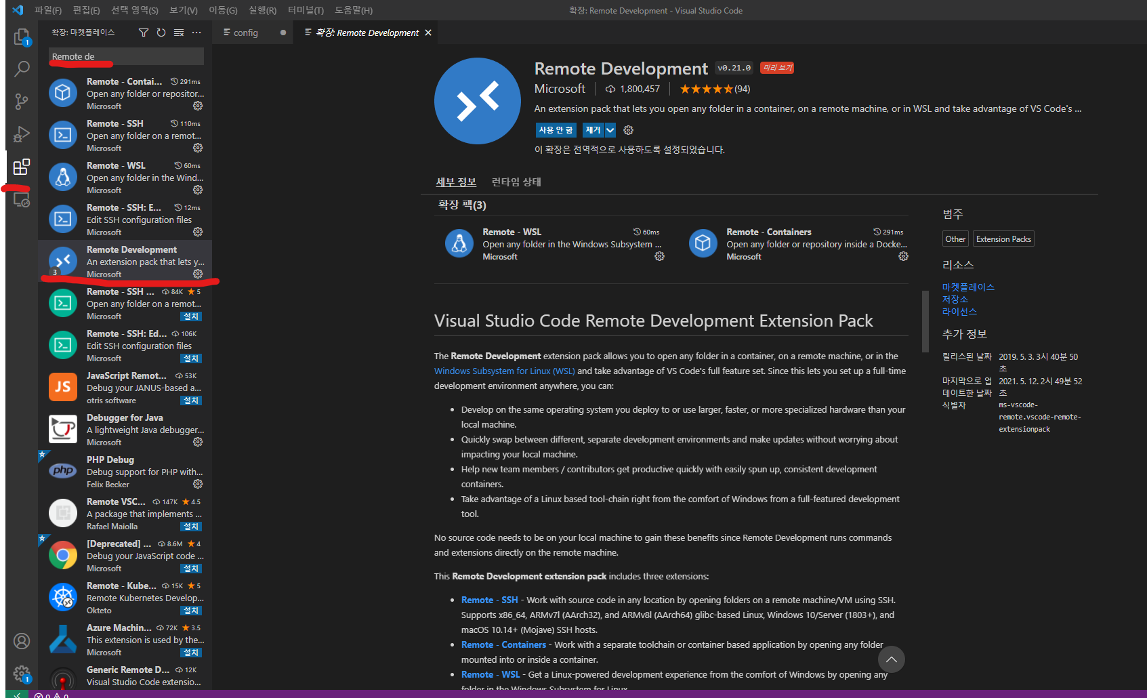Click the details pane vertical scrollbar

pos(925,321)
